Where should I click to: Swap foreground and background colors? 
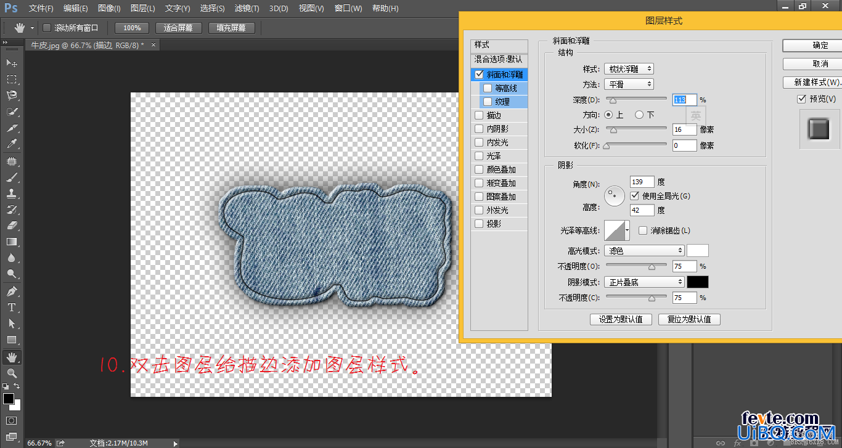click(x=17, y=386)
